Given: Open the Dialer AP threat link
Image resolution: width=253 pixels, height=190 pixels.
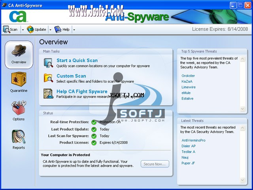Looking at the screenshot, I should 189,146.
